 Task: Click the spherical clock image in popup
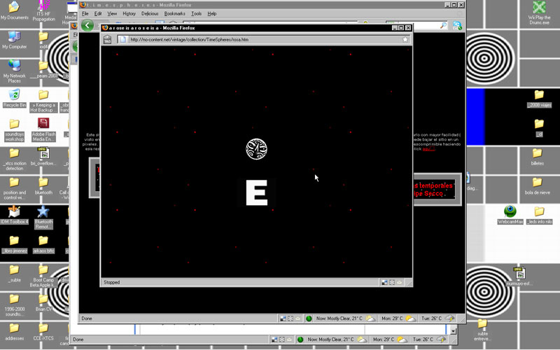point(256,149)
